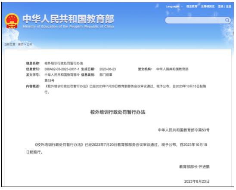The width and height of the screenshot is (236, 190).
Task: Click 中华人民共和国教育部令第53号 line in body
Action: coord(183,130)
